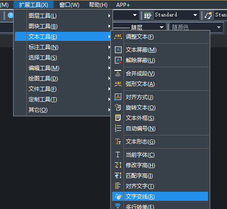Click the 匹配字高 match height icon
This screenshot has width=227, height=209.
pos(118,175)
